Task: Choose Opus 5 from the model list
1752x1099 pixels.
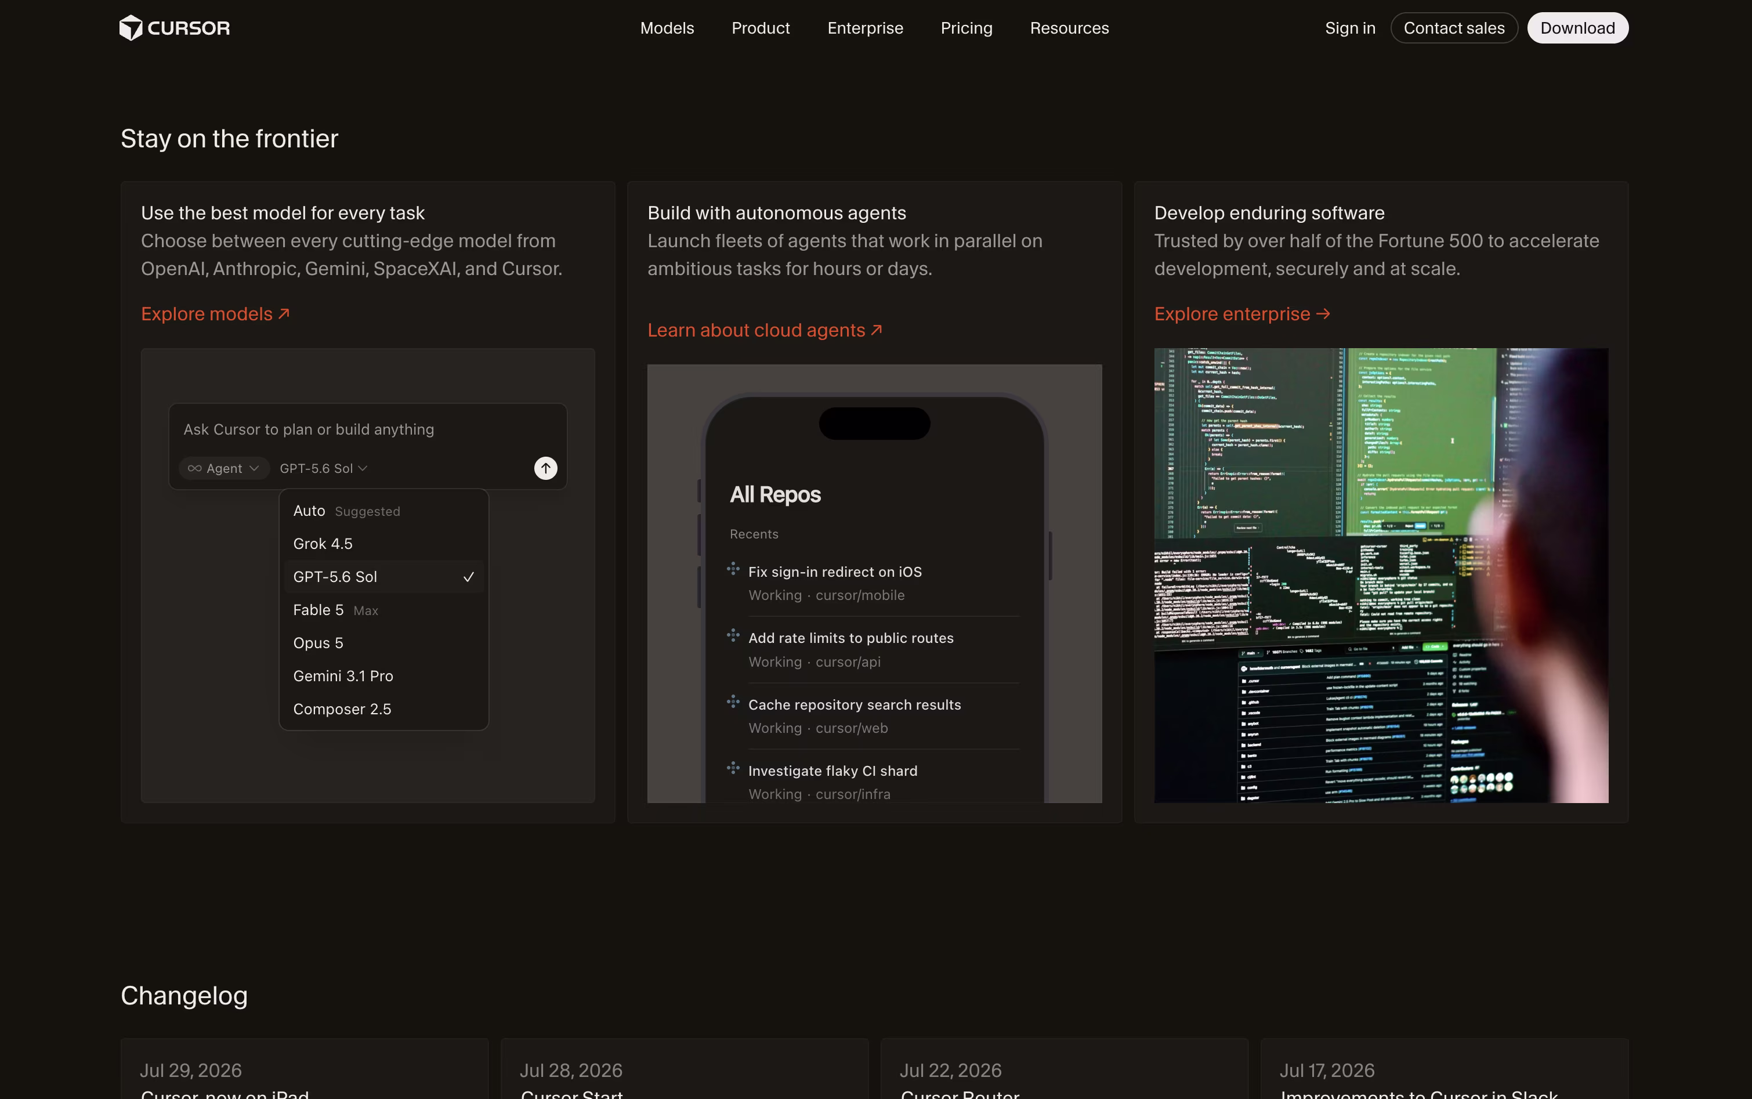Action: [383, 642]
